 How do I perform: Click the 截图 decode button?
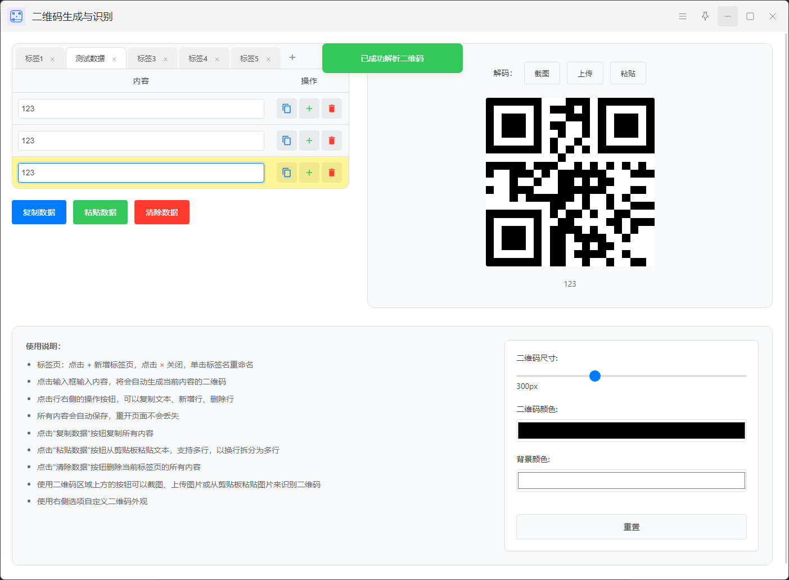point(542,73)
